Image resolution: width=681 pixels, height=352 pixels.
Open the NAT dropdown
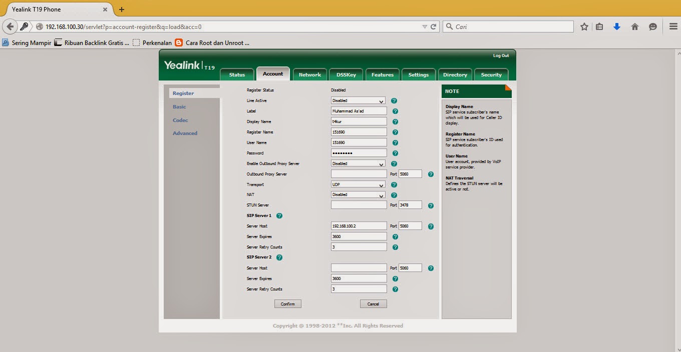tap(358, 195)
